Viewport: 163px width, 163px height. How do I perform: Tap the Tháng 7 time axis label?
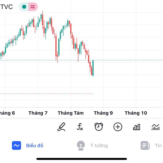coord(38,113)
